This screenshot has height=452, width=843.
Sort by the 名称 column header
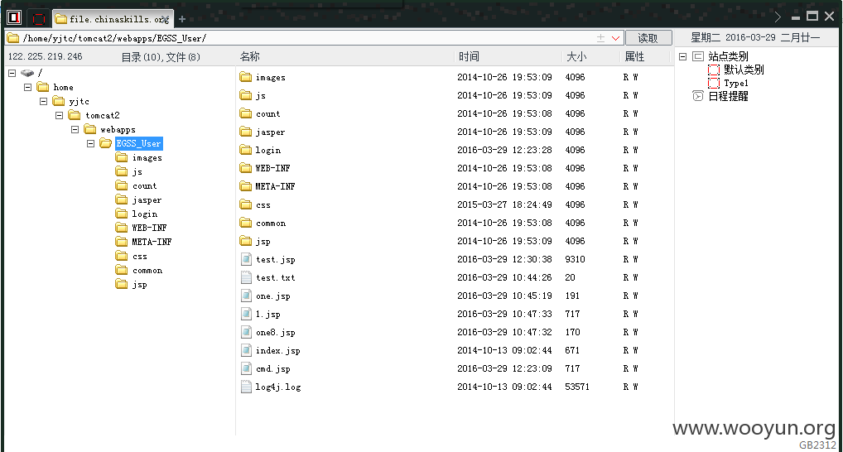tap(250, 56)
